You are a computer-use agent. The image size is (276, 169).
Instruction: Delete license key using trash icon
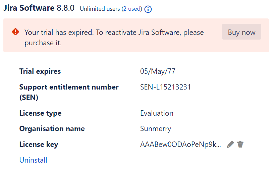[240, 144]
